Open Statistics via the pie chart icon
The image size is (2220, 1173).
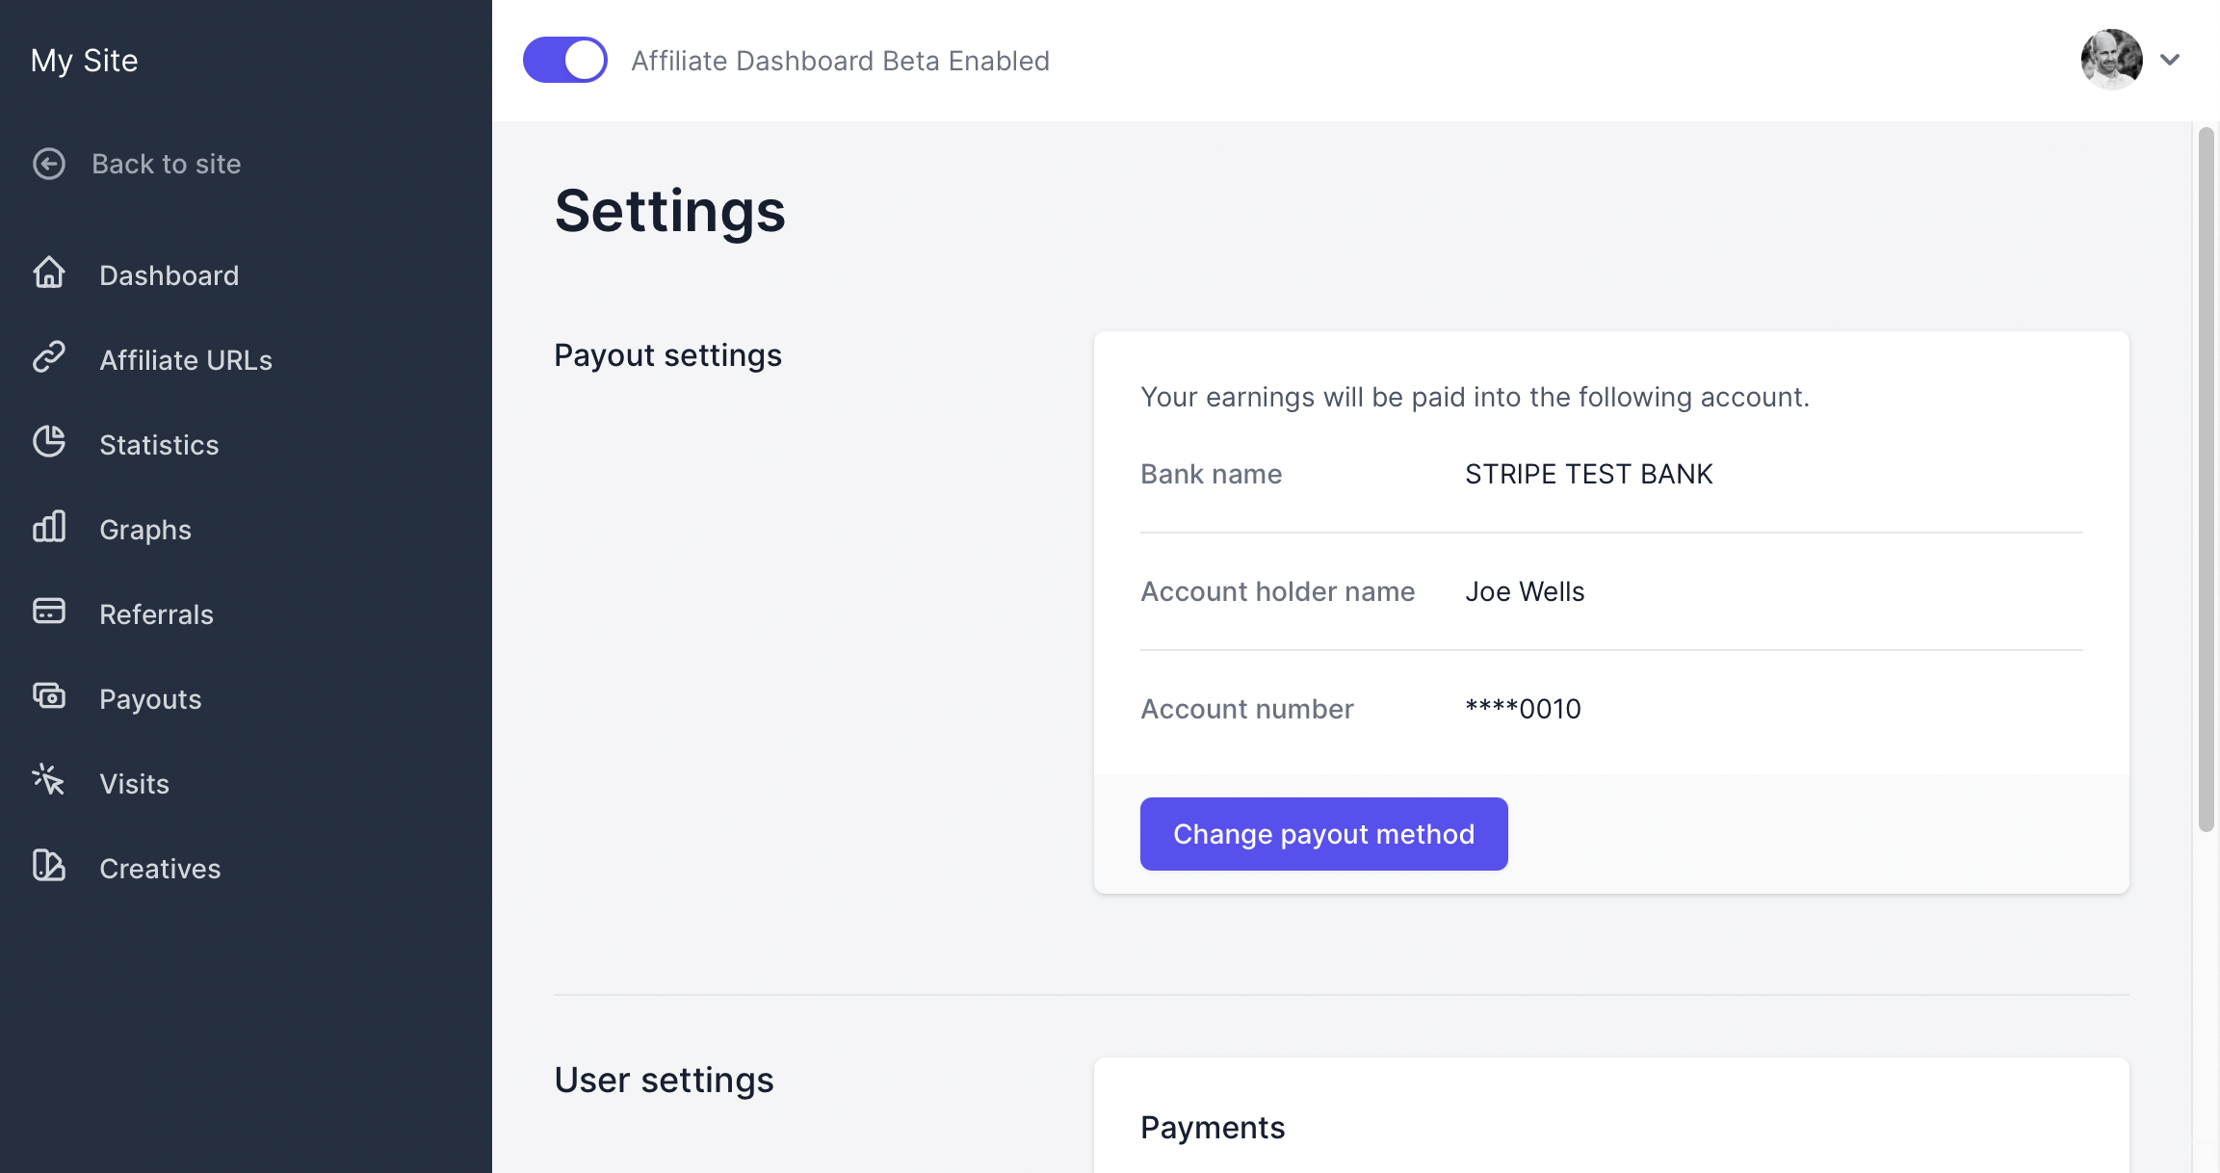[49, 442]
